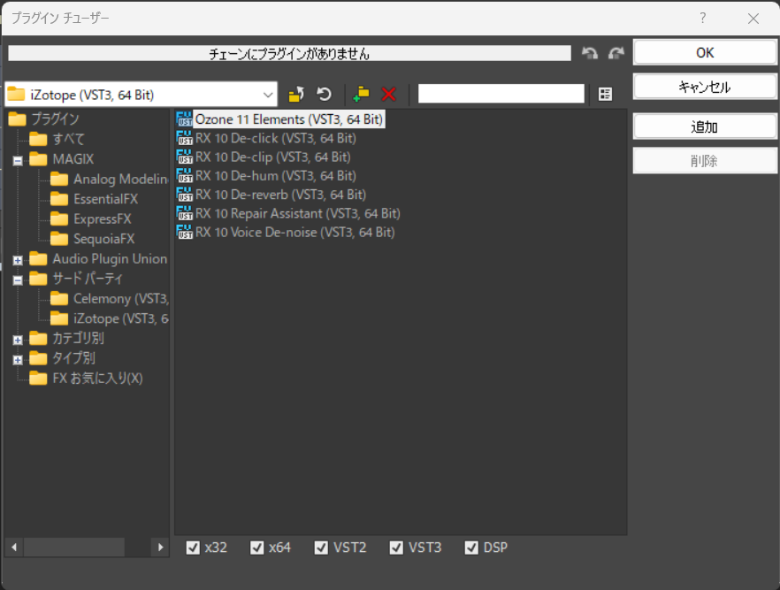Select RX 10 De-clip (VST3, 64 Bit)
Viewport: 780px width, 590px height.
(273, 157)
